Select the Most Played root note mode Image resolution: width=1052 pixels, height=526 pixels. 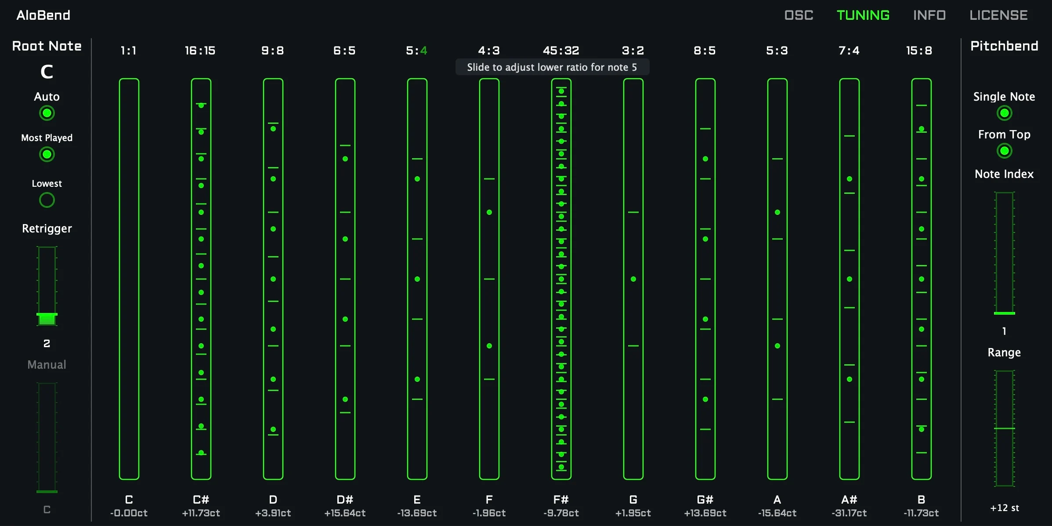(46, 154)
